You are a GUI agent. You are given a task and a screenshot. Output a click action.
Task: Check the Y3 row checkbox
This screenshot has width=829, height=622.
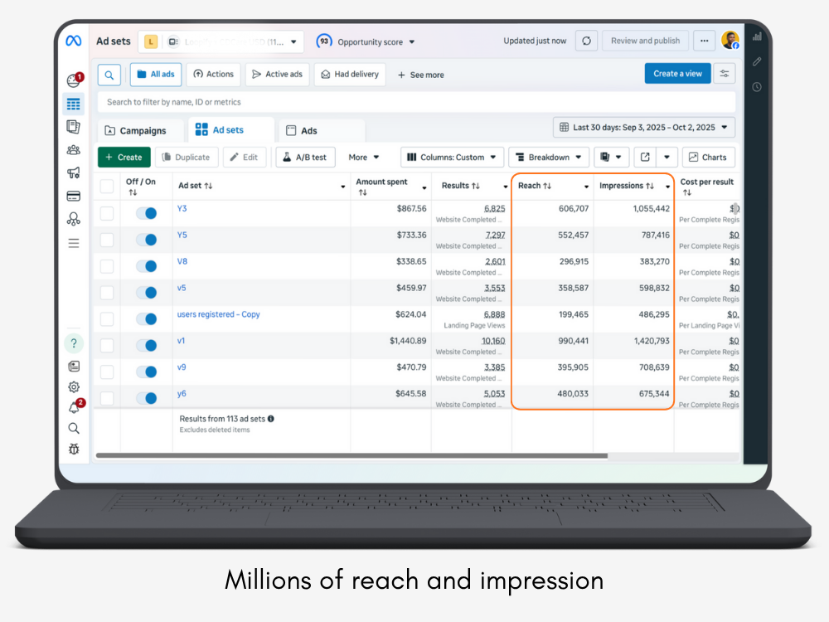click(107, 213)
